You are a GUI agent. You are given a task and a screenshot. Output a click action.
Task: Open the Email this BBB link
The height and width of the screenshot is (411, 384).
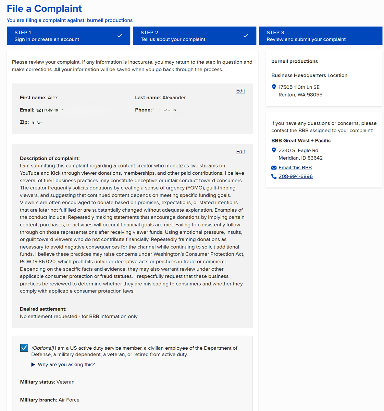[295, 167]
